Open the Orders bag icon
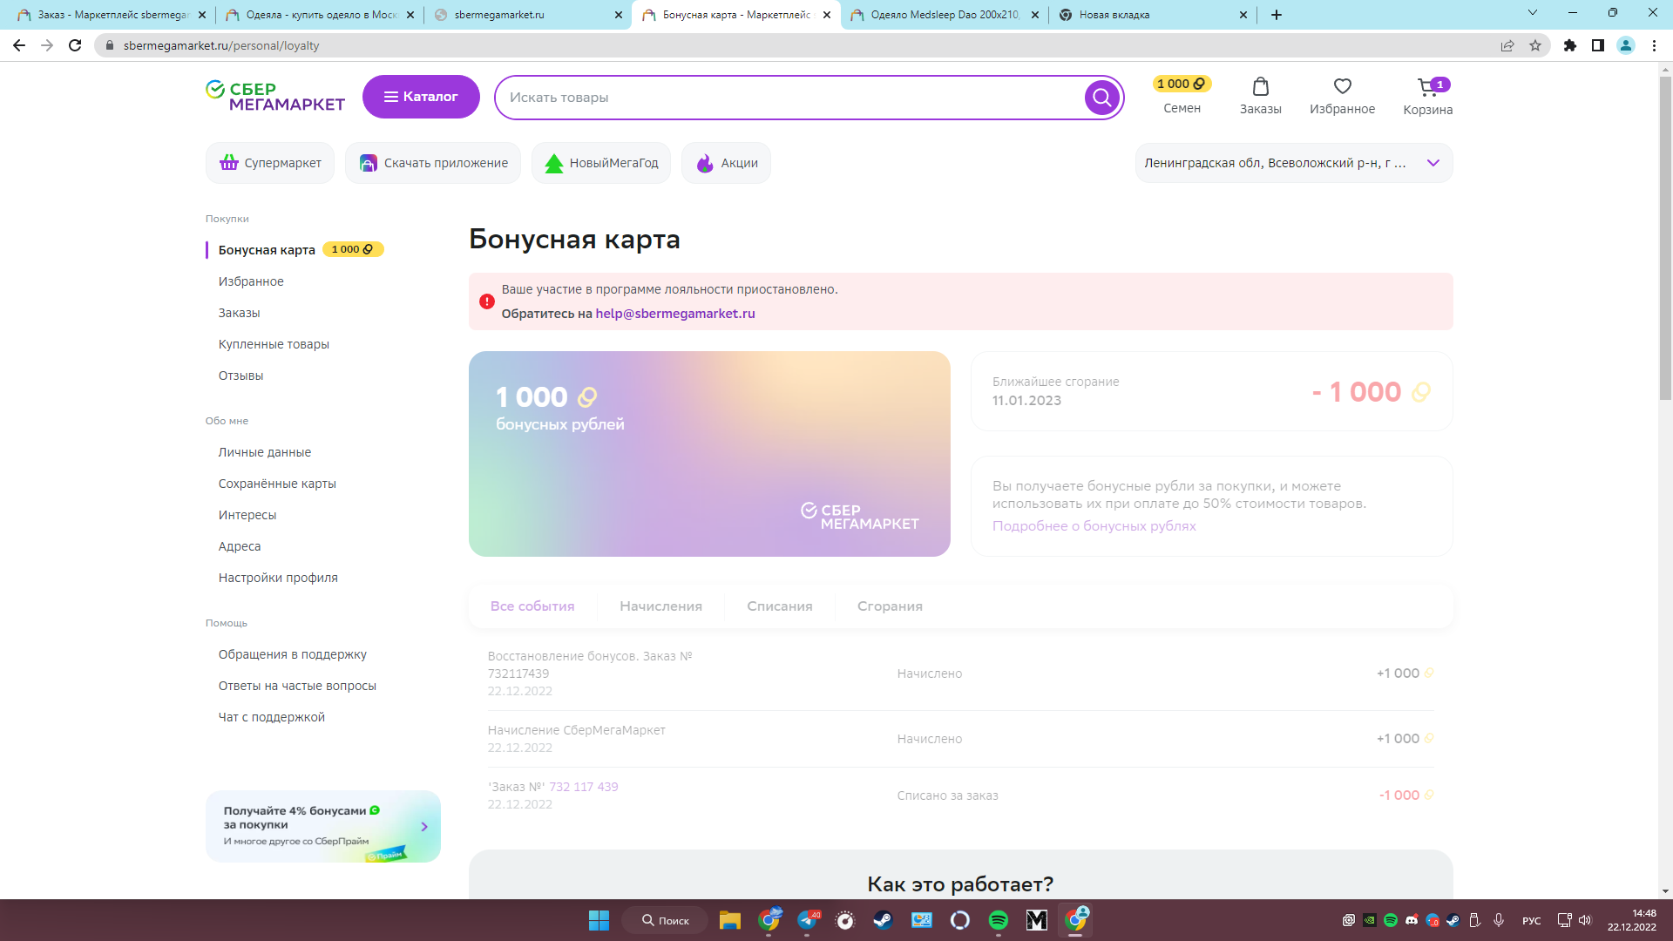 (x=1260, y=86)
